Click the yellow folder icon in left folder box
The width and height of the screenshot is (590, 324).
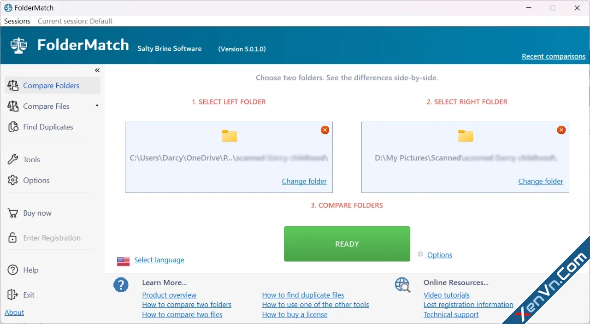coord(229,135)
